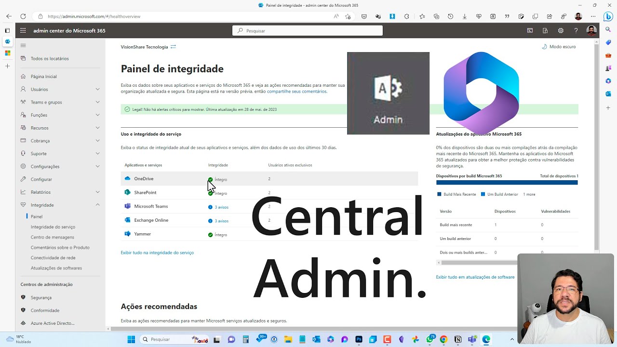Select Centro de mensagens submenu
The width and height of the screenshot is (617, 347).
(53, 237)
